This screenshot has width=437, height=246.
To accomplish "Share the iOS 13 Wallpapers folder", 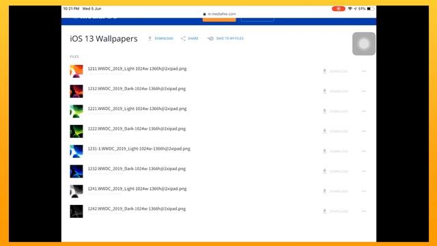I will click(190, 38).
